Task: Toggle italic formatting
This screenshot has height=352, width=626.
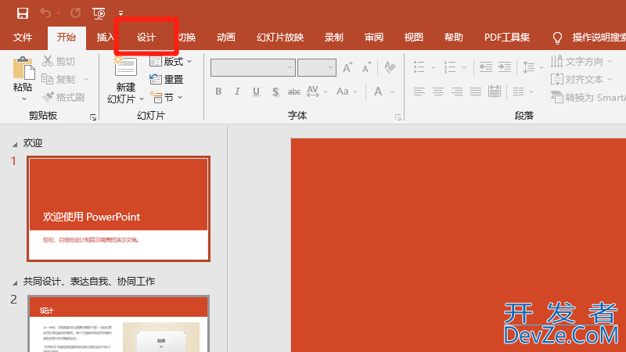Action: [x=237, y=92]
